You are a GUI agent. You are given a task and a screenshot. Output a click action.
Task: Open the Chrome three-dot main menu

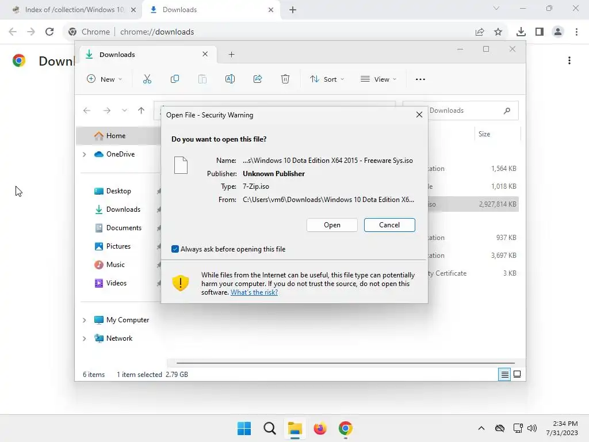576,32
